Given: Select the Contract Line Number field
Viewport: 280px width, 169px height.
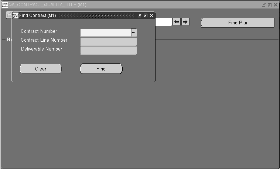Looking at the screenshot, I should click(108, 41).
